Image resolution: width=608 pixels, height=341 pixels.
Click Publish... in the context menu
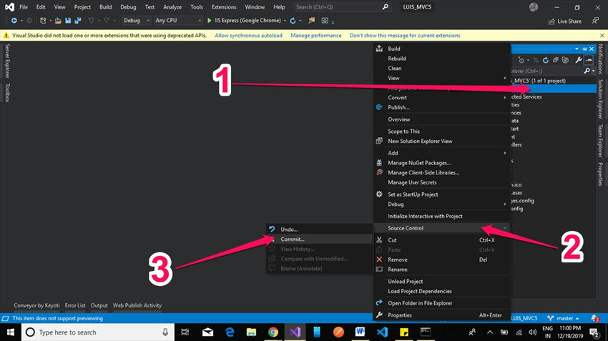tap(441, 107)
